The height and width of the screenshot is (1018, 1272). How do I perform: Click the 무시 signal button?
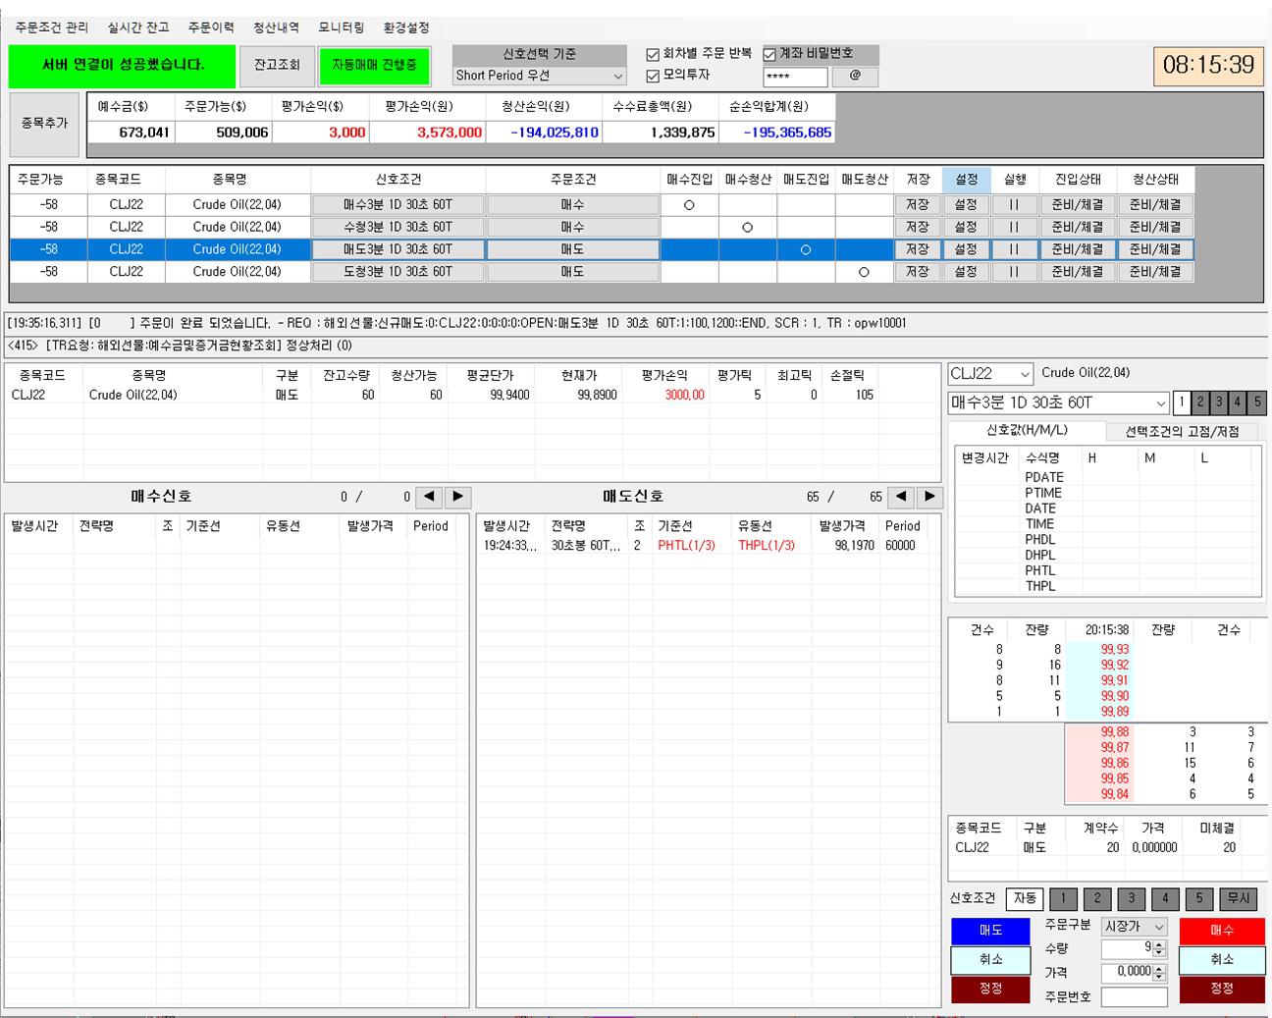click(x=1239, y=898)
